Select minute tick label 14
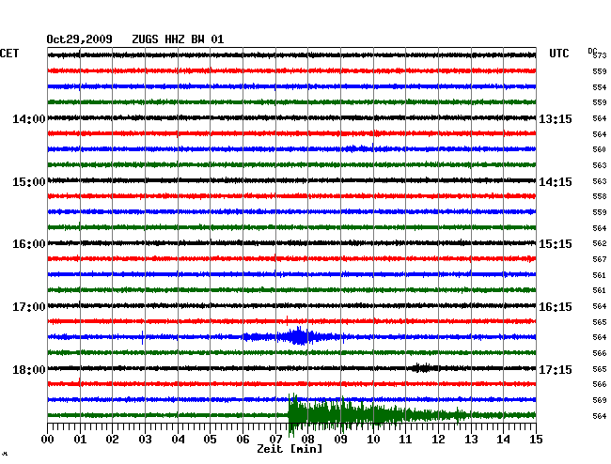 coord(504,440)
